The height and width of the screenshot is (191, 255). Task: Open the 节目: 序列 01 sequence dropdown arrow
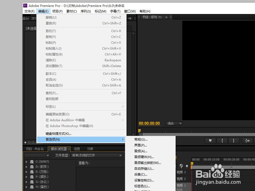tap(166, 17)
